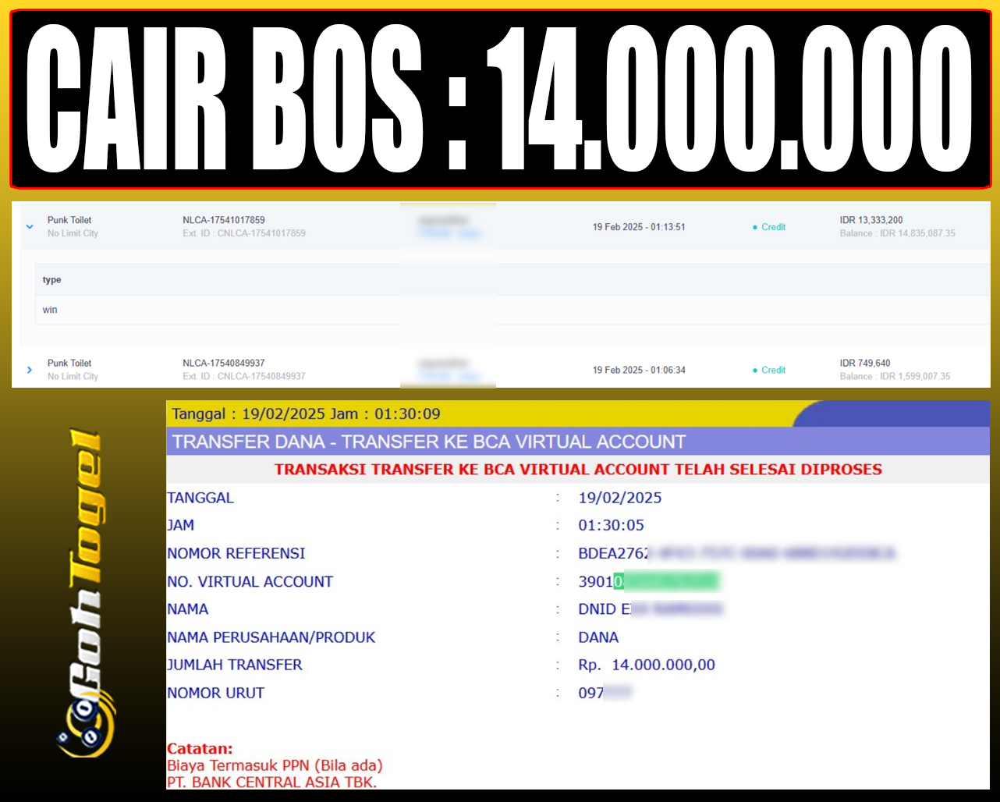
Task: Click the TRANSFER DANA header bar
Action: 428,442
